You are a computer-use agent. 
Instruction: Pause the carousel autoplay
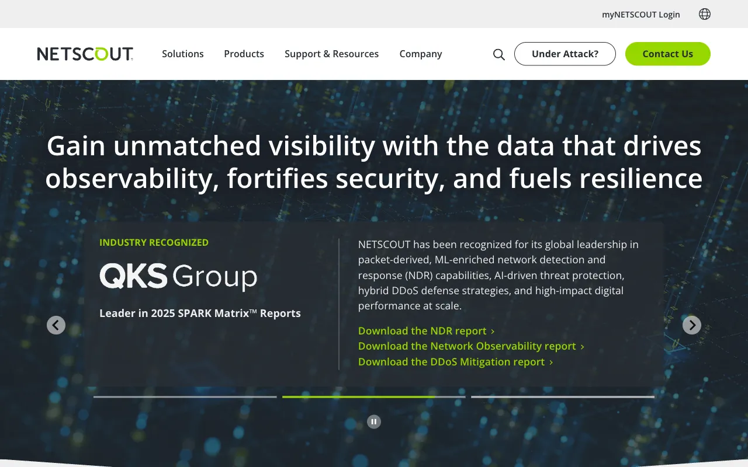point(373,421)
